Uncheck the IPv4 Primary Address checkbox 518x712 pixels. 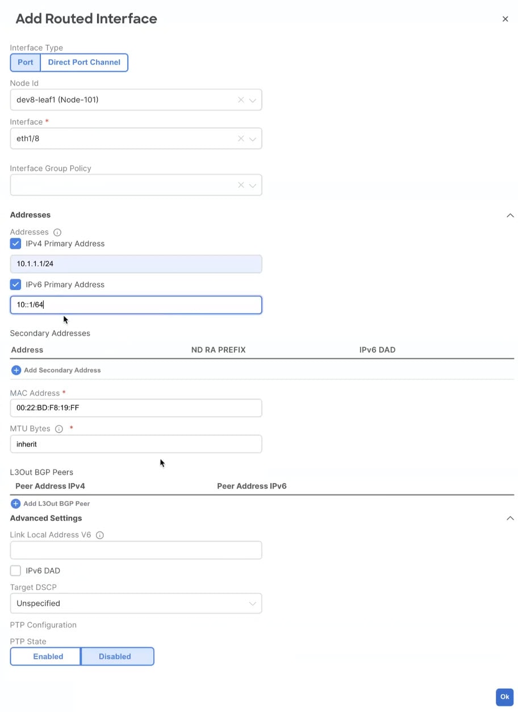[16, 244]
